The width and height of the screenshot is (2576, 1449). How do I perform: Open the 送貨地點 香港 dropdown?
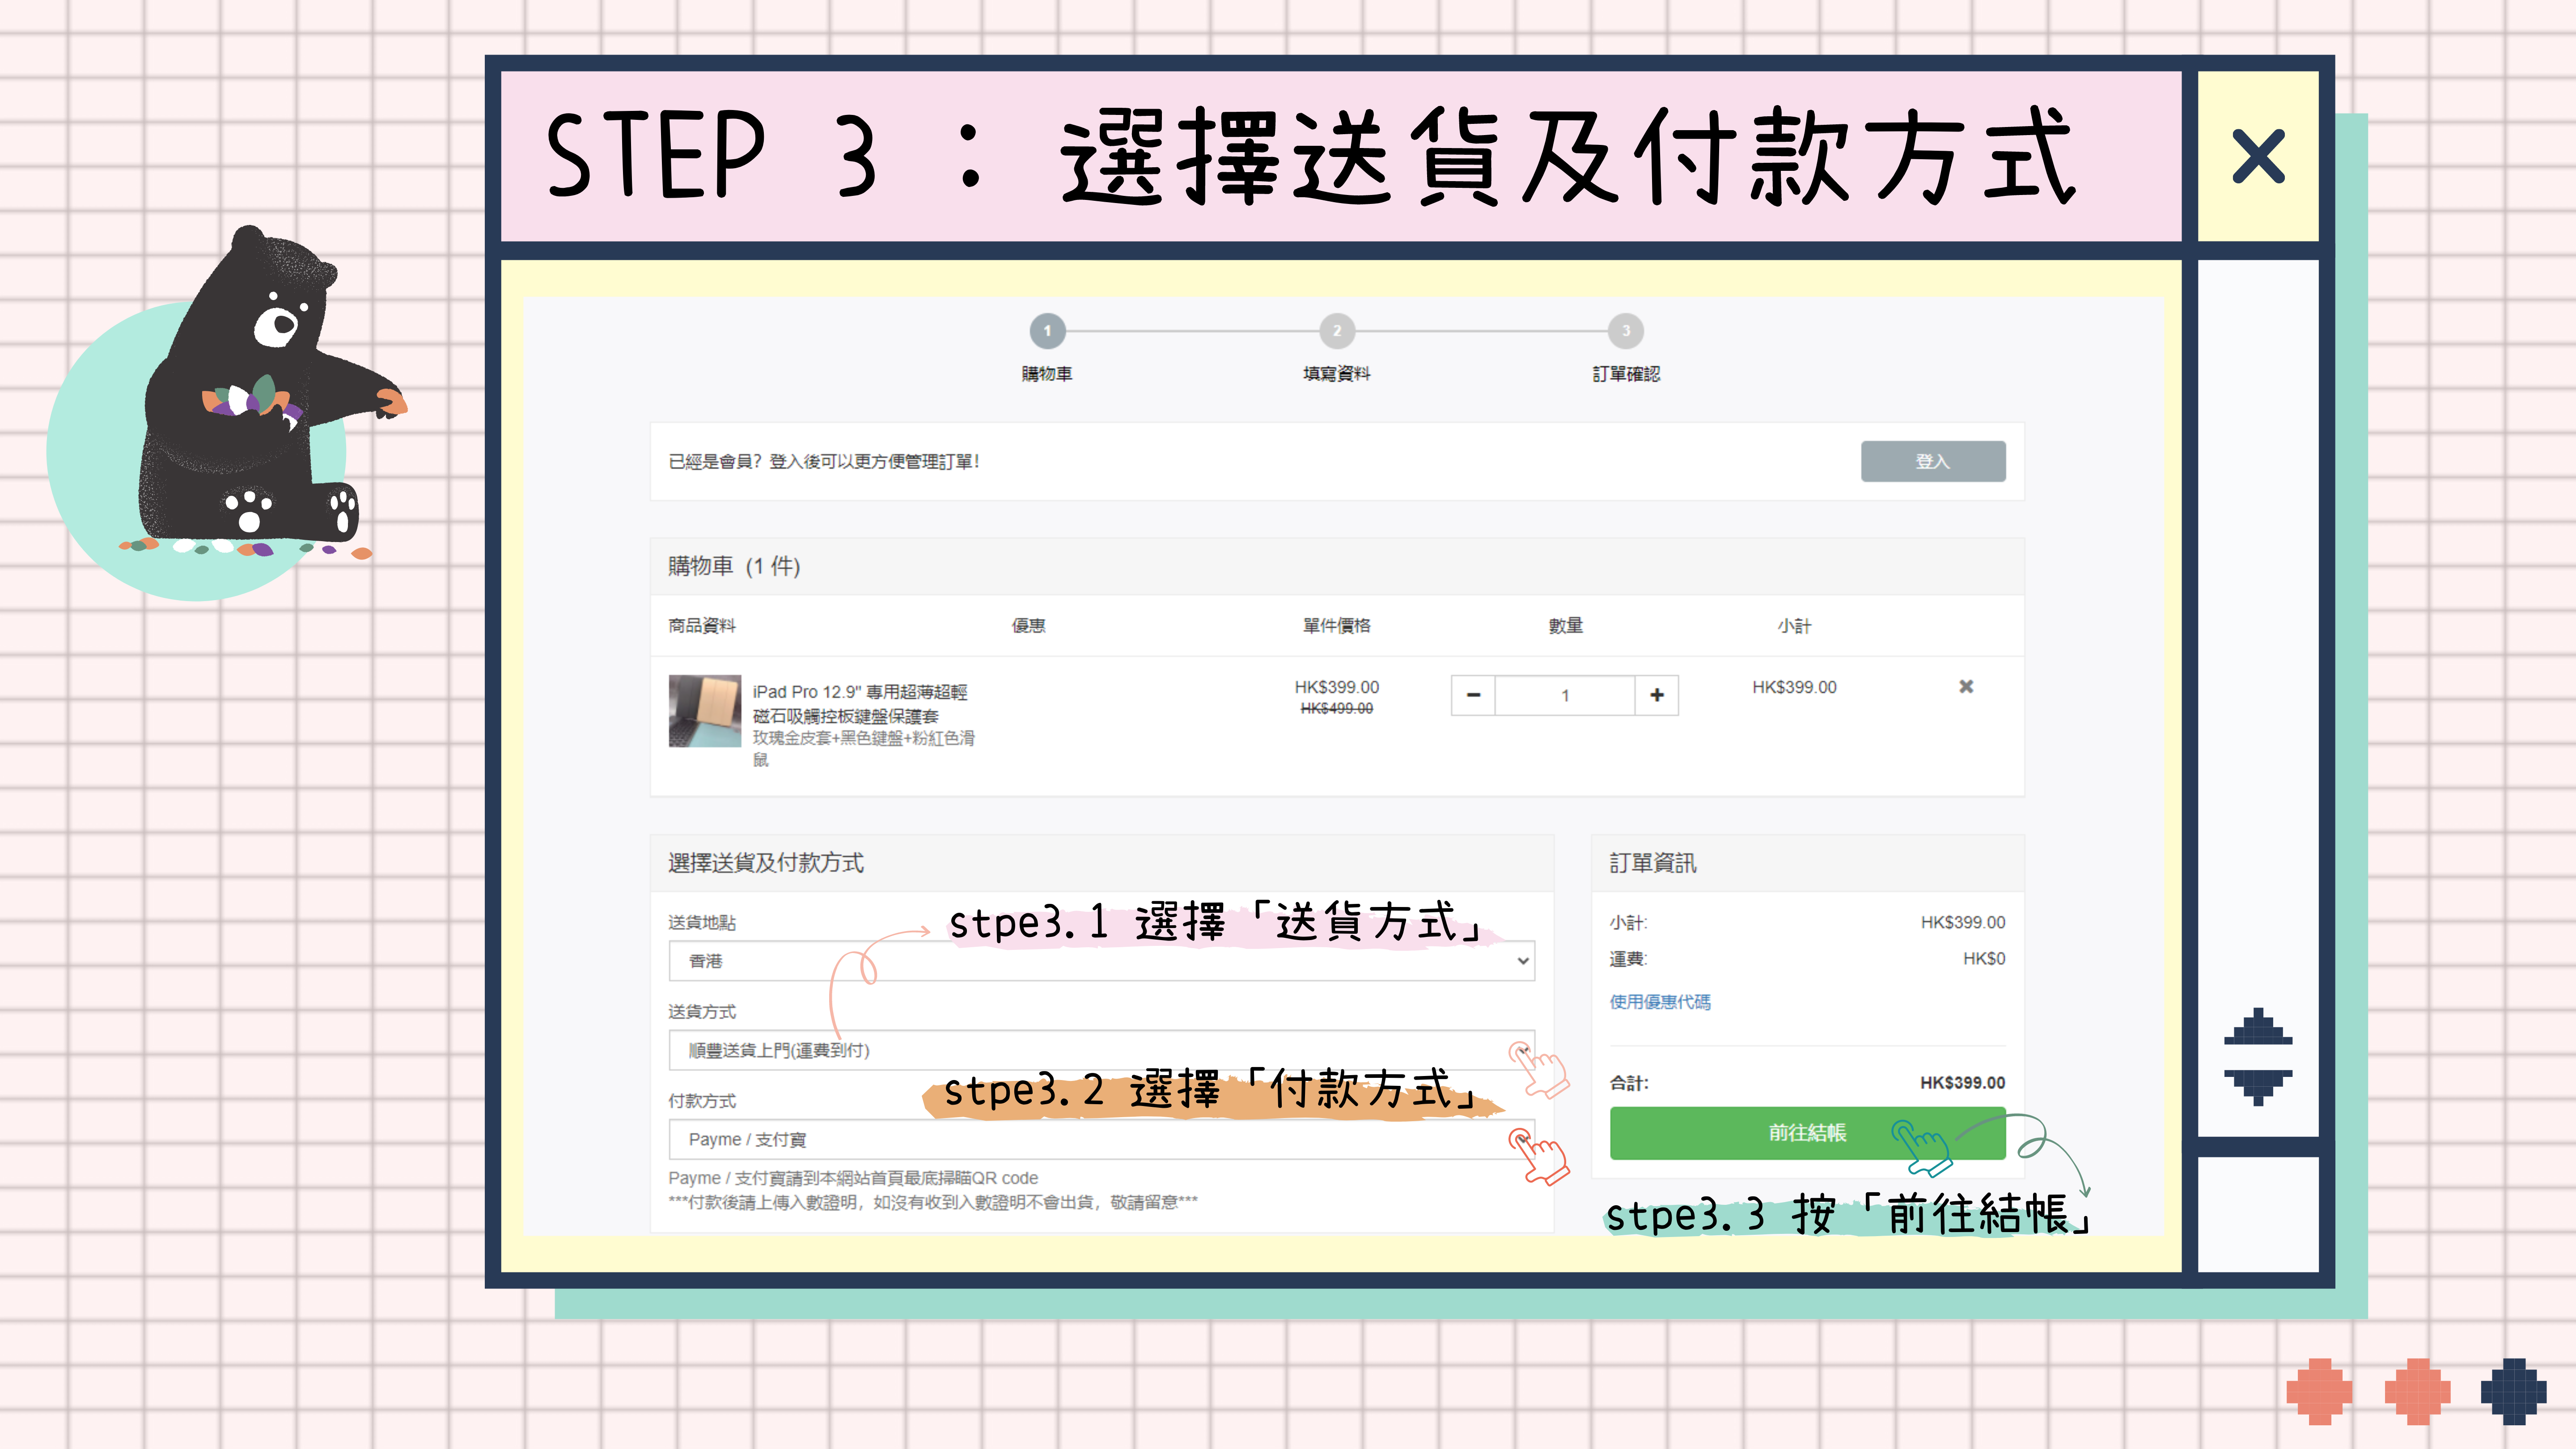coord(1101,961)
